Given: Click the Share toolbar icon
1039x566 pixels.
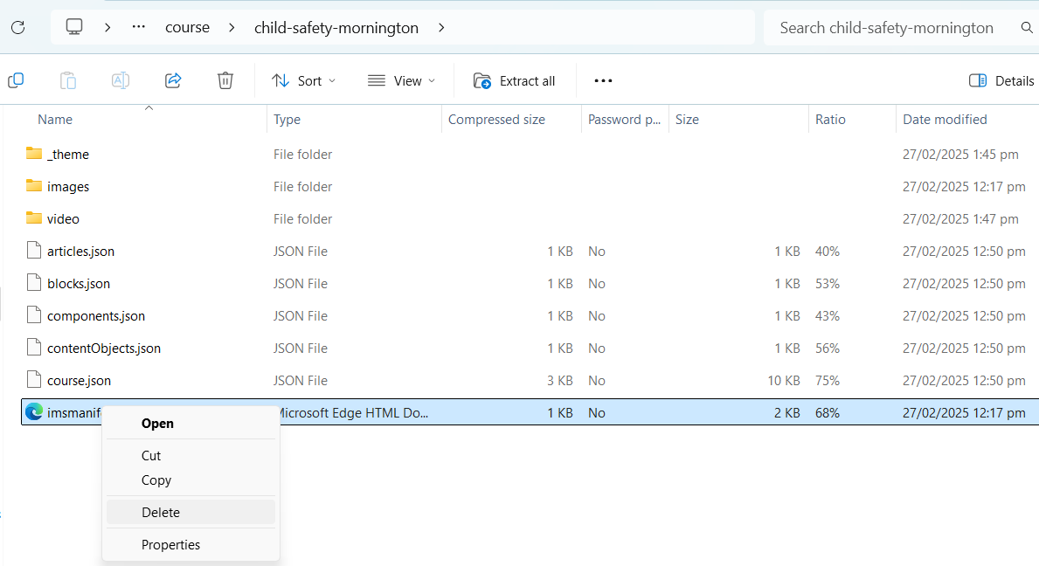Looking at the screenshot, I should pyautogui.click(x=173, y=80).
